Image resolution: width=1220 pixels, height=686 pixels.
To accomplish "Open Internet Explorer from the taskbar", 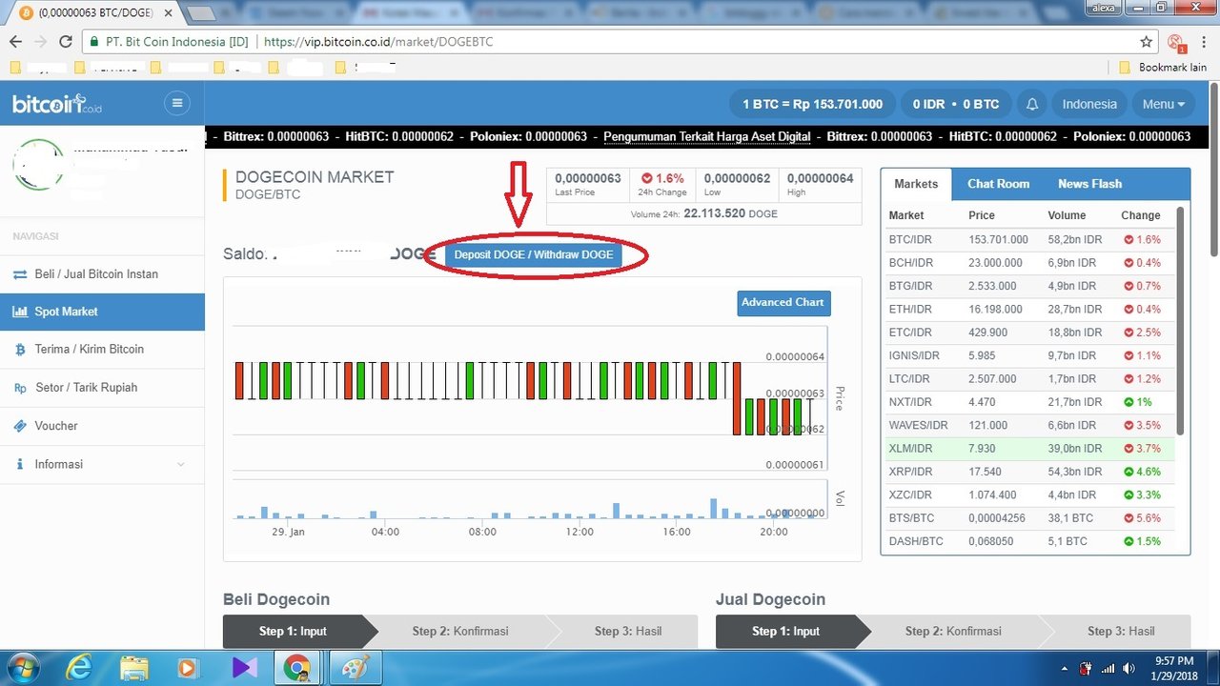I will pyautogui.click(x=81, y=666).
